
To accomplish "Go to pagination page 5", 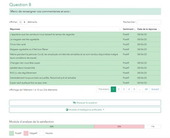I will [134, 89].
